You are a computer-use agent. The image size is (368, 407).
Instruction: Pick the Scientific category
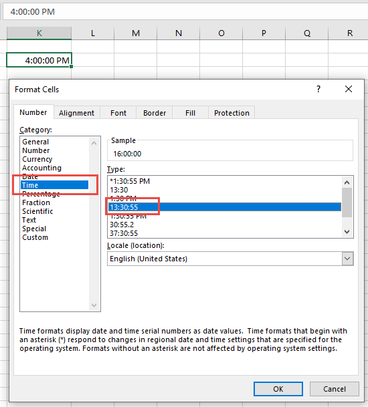[x=37, y=211]
